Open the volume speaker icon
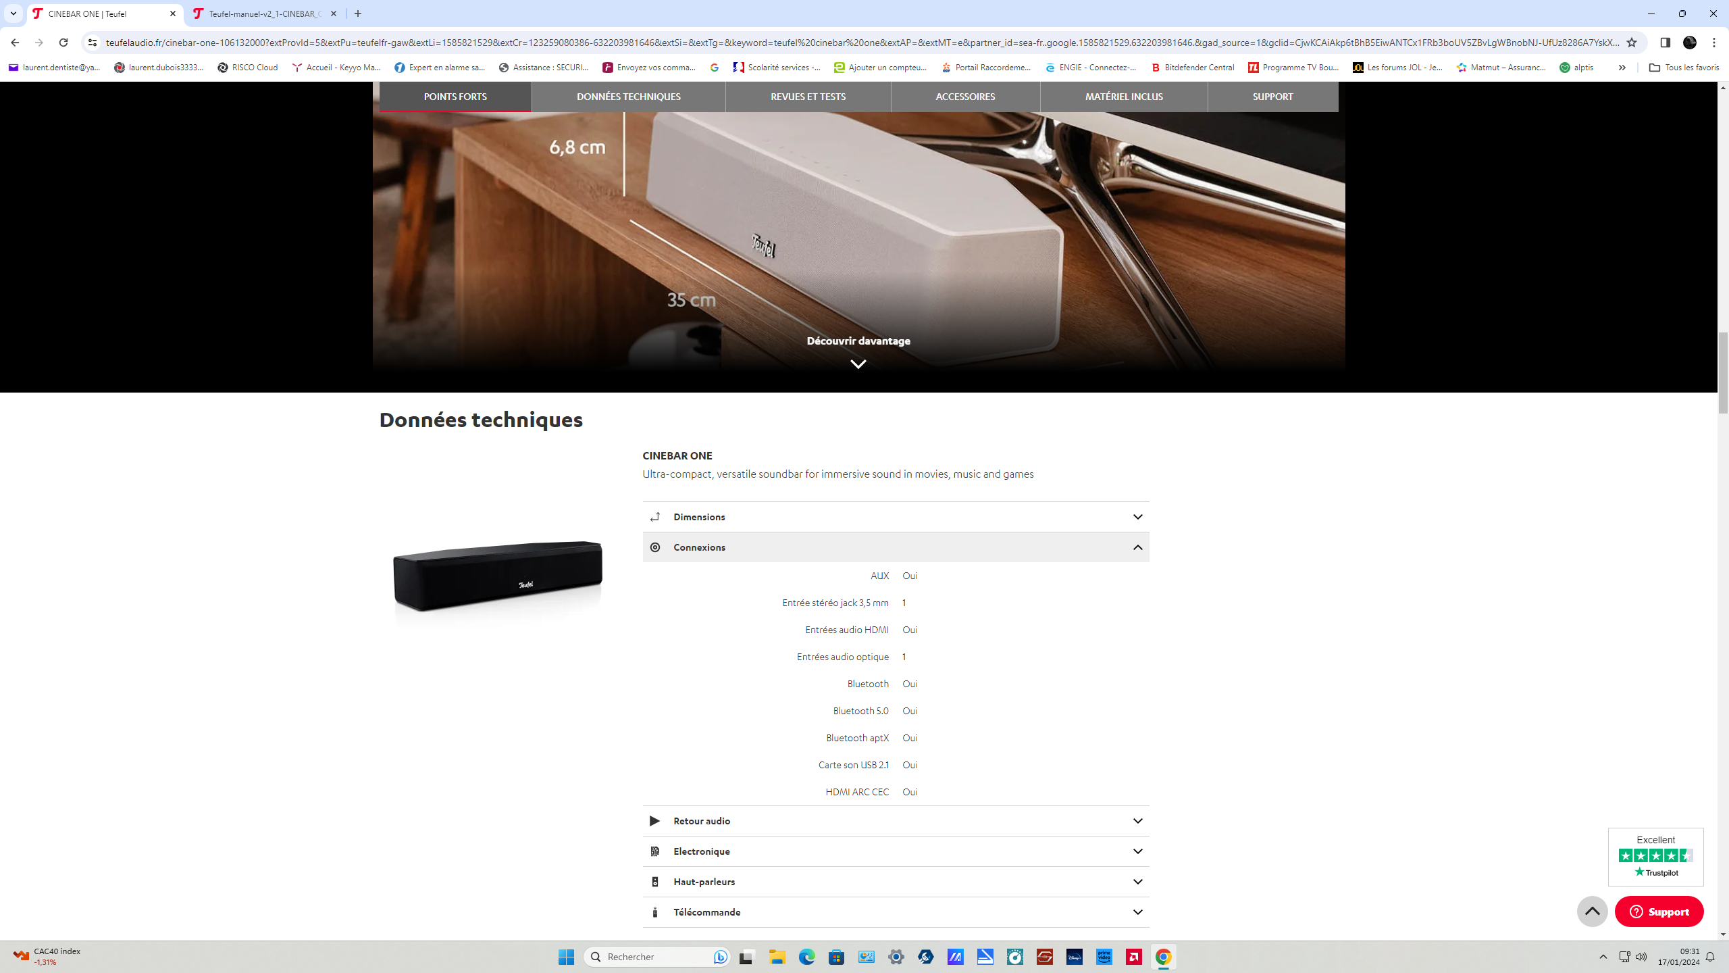This screenshot has height=973, width=1729. coord(1641,957)
